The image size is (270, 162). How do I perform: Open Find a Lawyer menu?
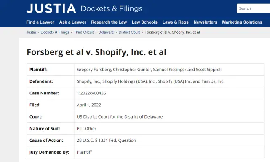40,22
